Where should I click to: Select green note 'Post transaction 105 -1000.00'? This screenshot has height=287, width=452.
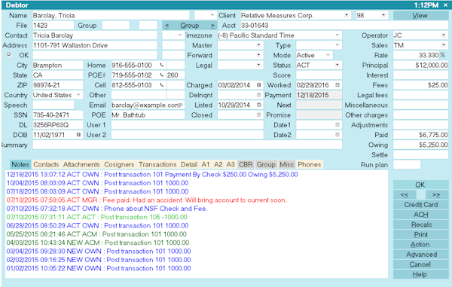[x=96, y=217]
